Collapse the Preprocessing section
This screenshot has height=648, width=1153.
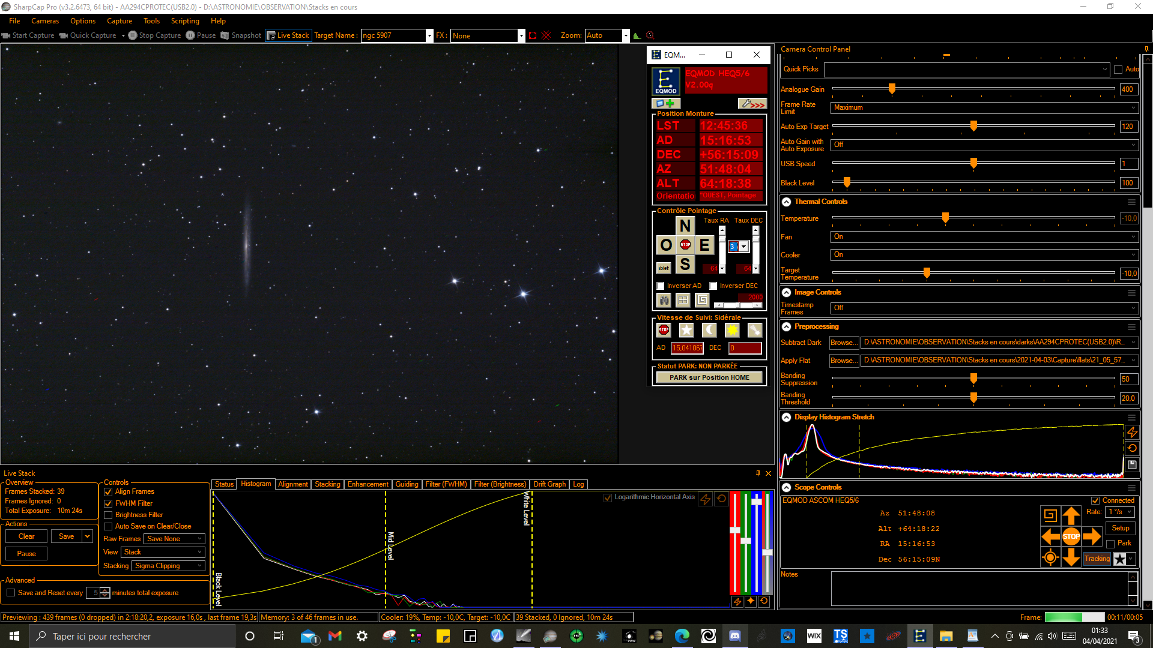click(x=786, y=327)
